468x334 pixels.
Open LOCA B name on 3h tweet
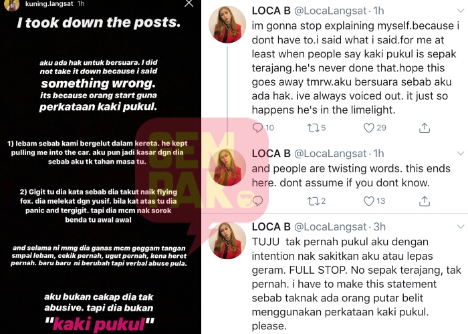271,226
